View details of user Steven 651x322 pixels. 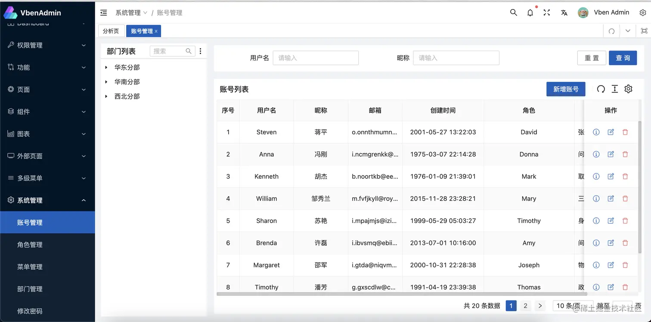[596, 132]
